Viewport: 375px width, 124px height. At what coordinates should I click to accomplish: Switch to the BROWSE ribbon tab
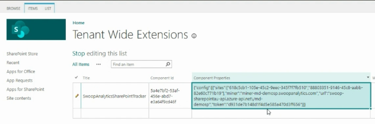pos(13,8)
